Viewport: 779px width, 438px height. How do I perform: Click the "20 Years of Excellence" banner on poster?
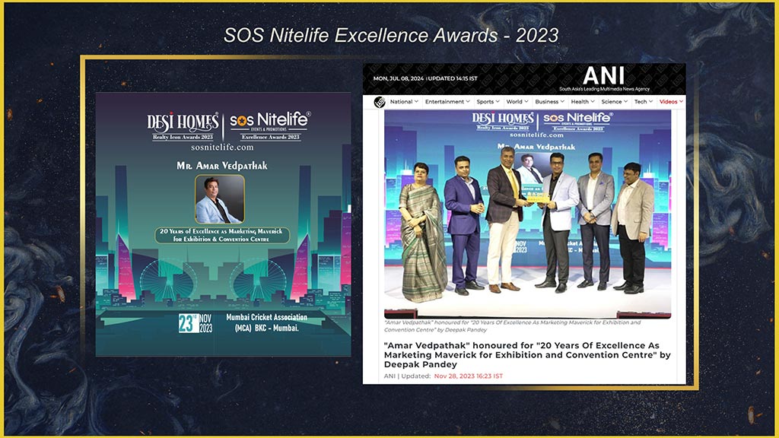point(221,235)
